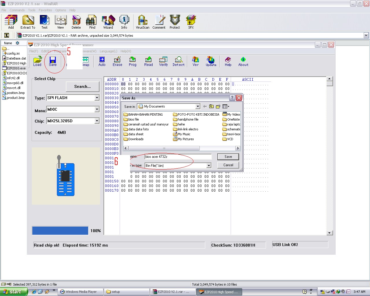
Task: Click the Verify icon
Action: click(x=163, y=61)
